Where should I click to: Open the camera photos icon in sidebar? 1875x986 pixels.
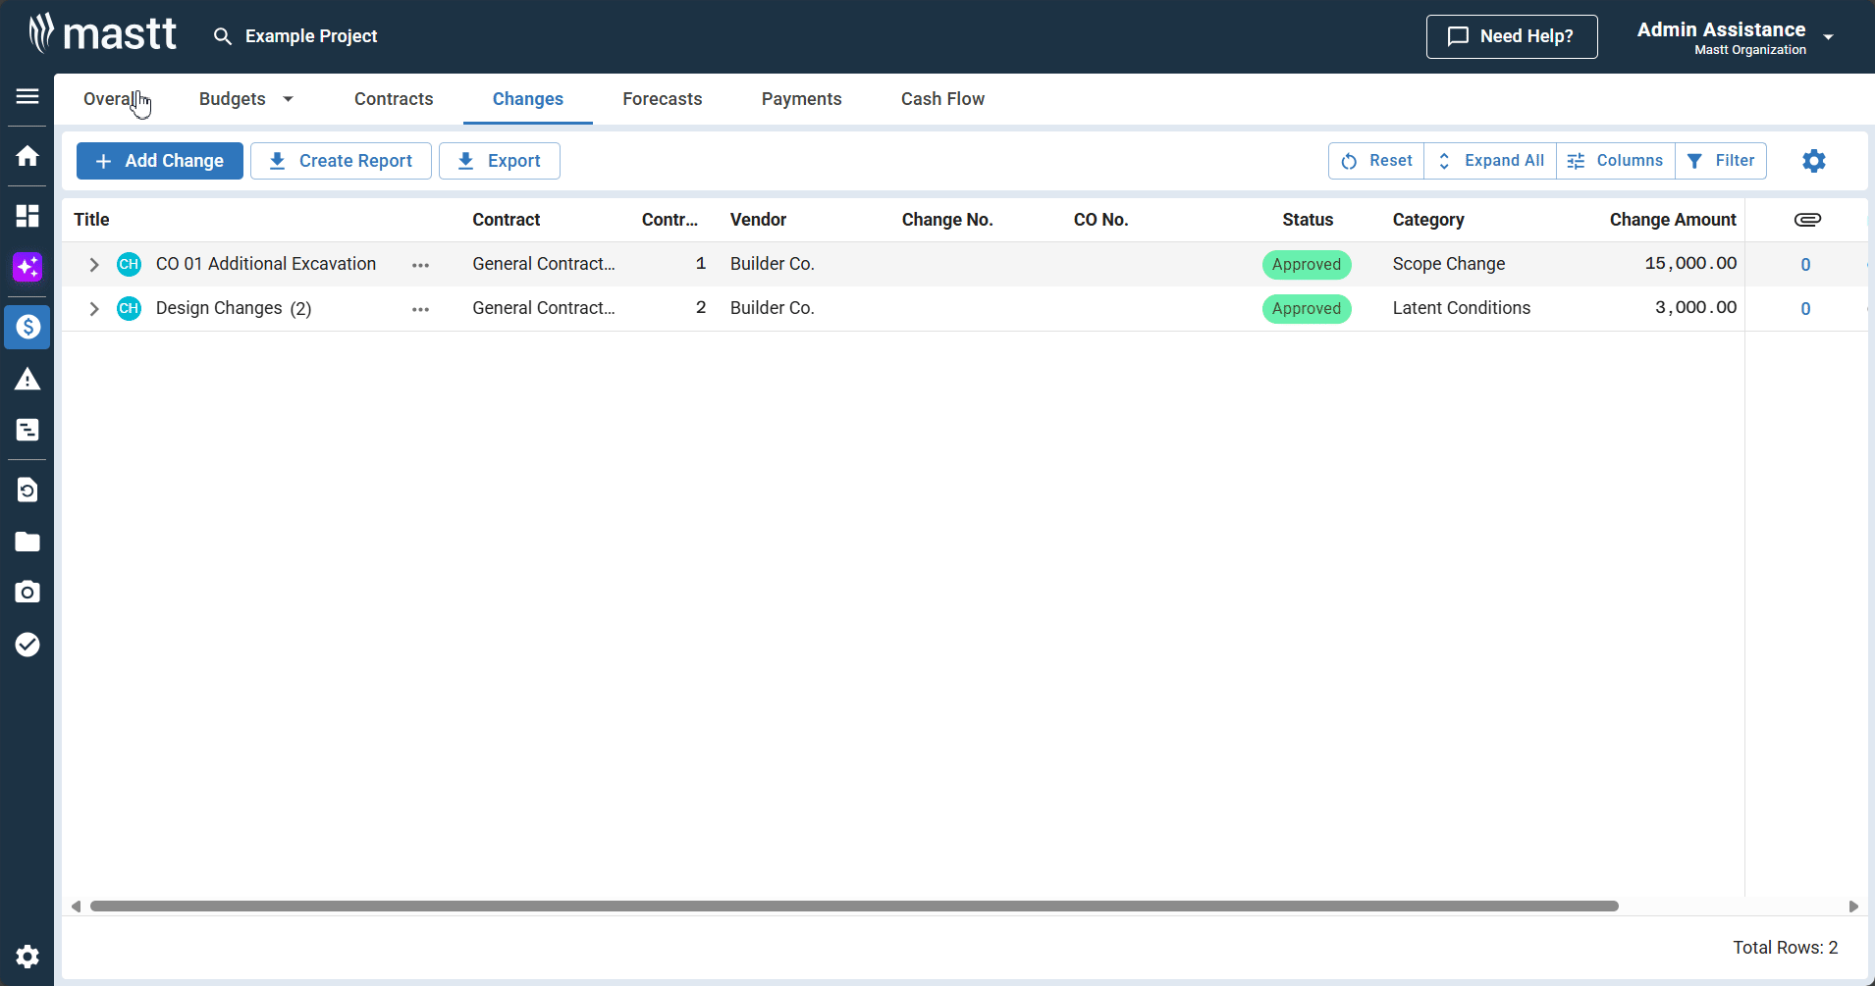tap(27, 592)
